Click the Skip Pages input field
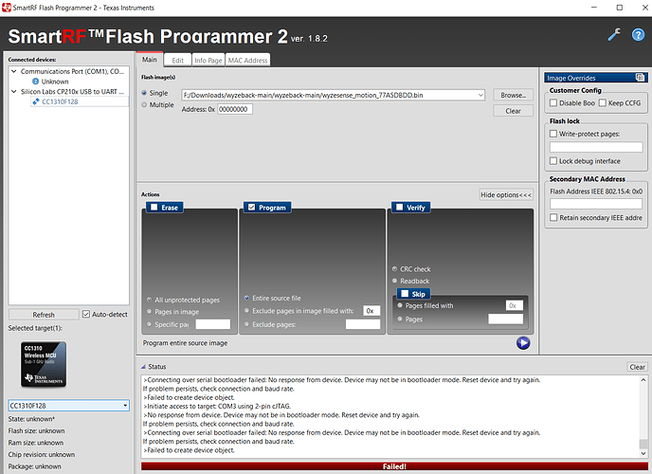This screenshot has width=652, height=474. [x=506, y=319]
